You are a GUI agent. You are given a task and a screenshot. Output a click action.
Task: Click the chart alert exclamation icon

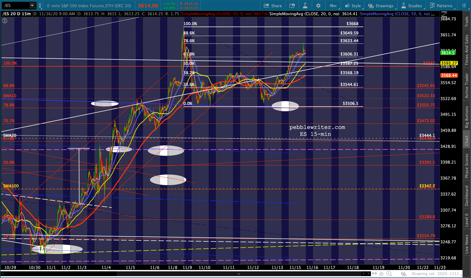[5, 21]
